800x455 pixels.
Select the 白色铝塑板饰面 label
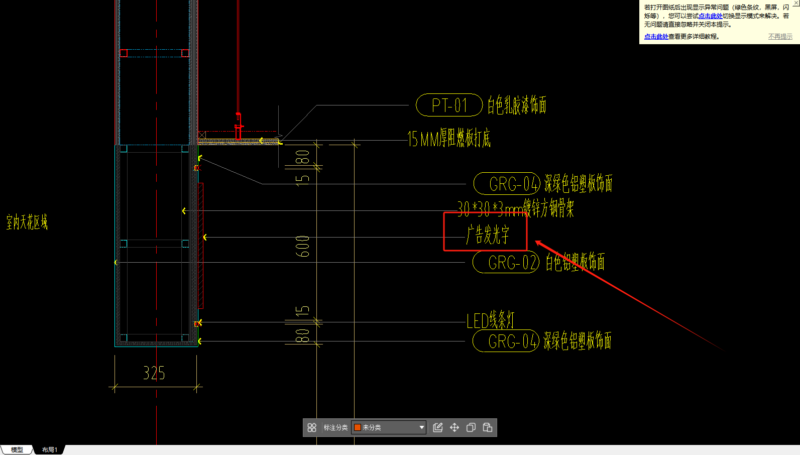click(575, 262)
